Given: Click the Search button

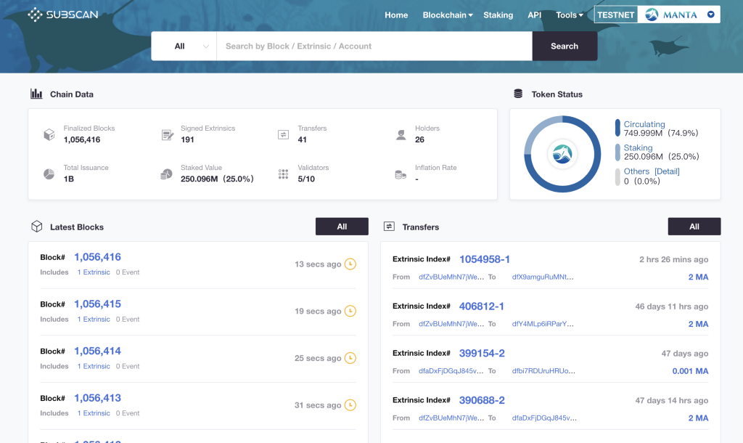Looking at the screenshot, I should (565, 46).
